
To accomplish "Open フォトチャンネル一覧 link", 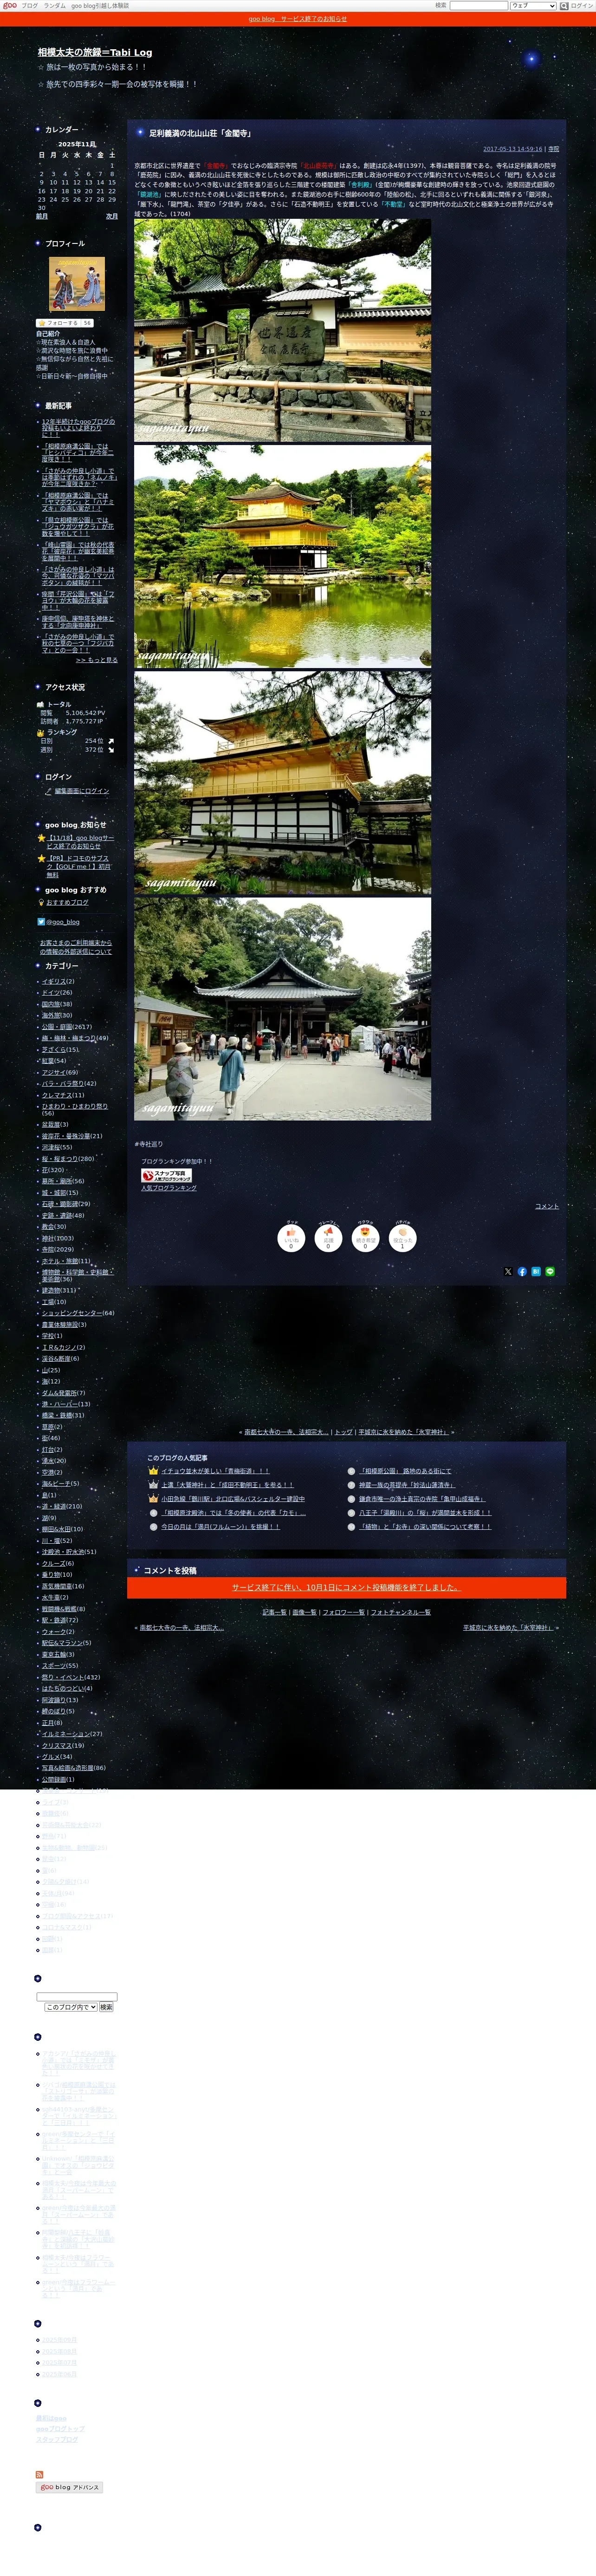I will (x=401, y=1613).
